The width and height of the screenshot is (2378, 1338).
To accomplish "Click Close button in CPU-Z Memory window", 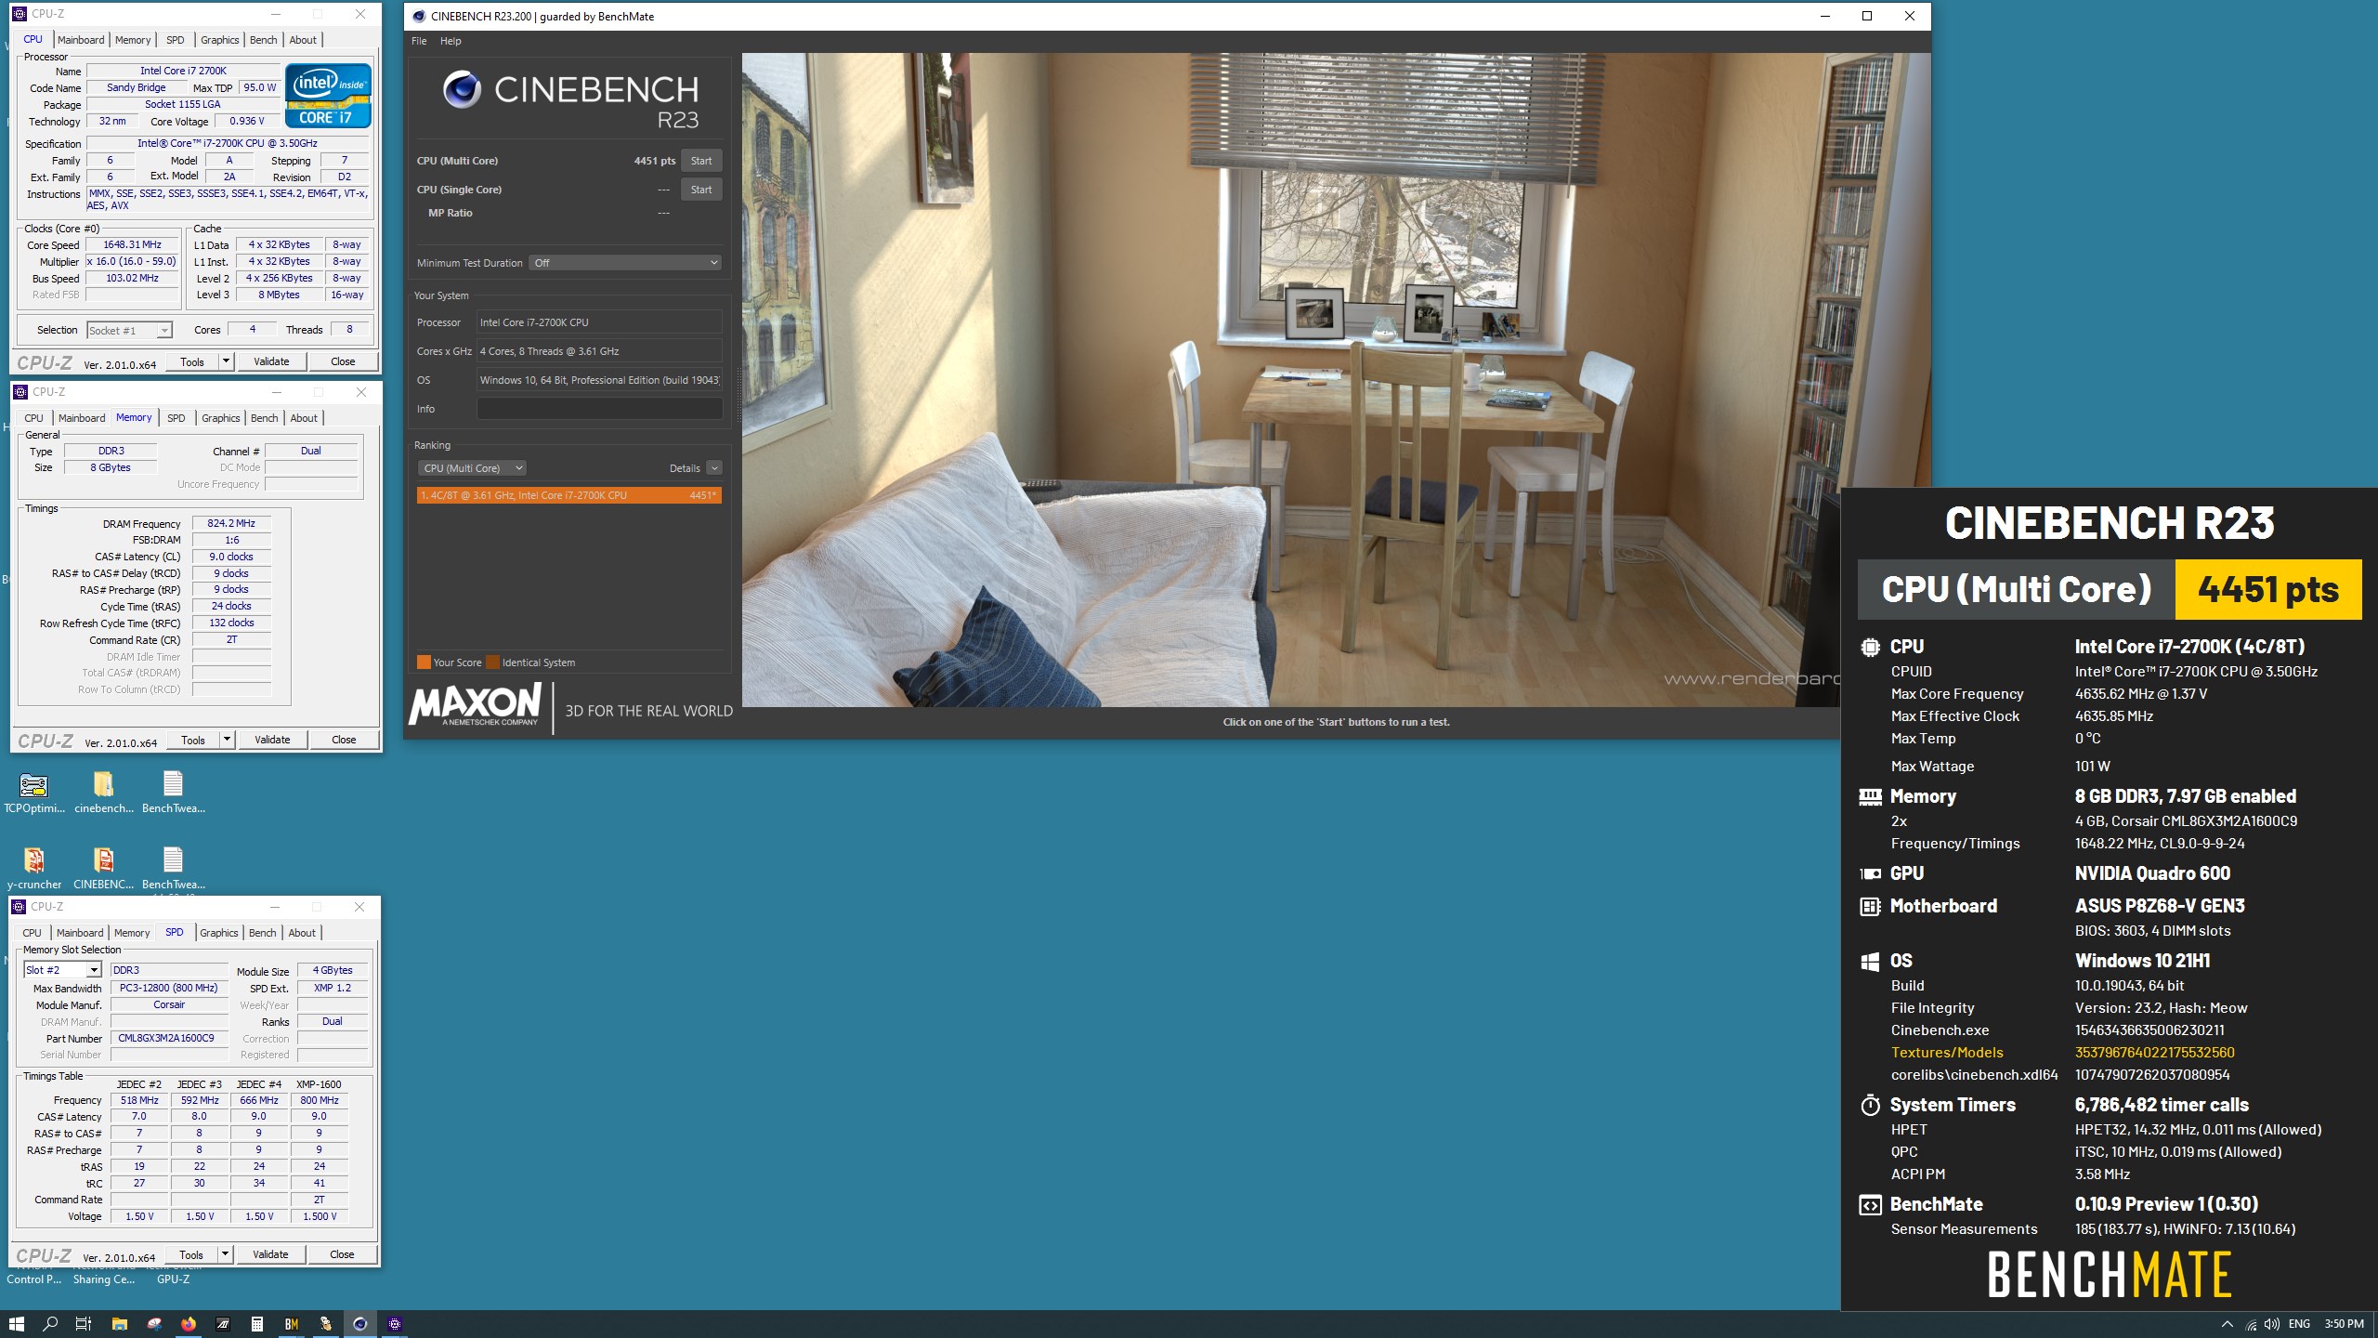I will (344, 740).
